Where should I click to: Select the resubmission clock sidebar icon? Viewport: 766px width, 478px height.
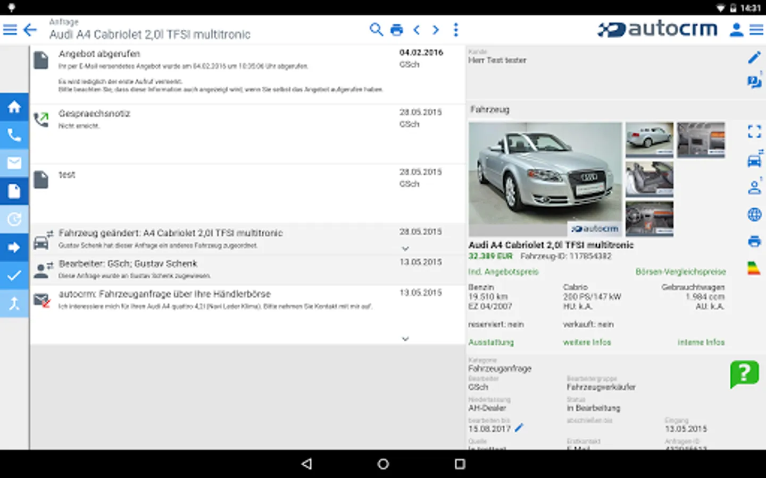[x=14, y=219]
